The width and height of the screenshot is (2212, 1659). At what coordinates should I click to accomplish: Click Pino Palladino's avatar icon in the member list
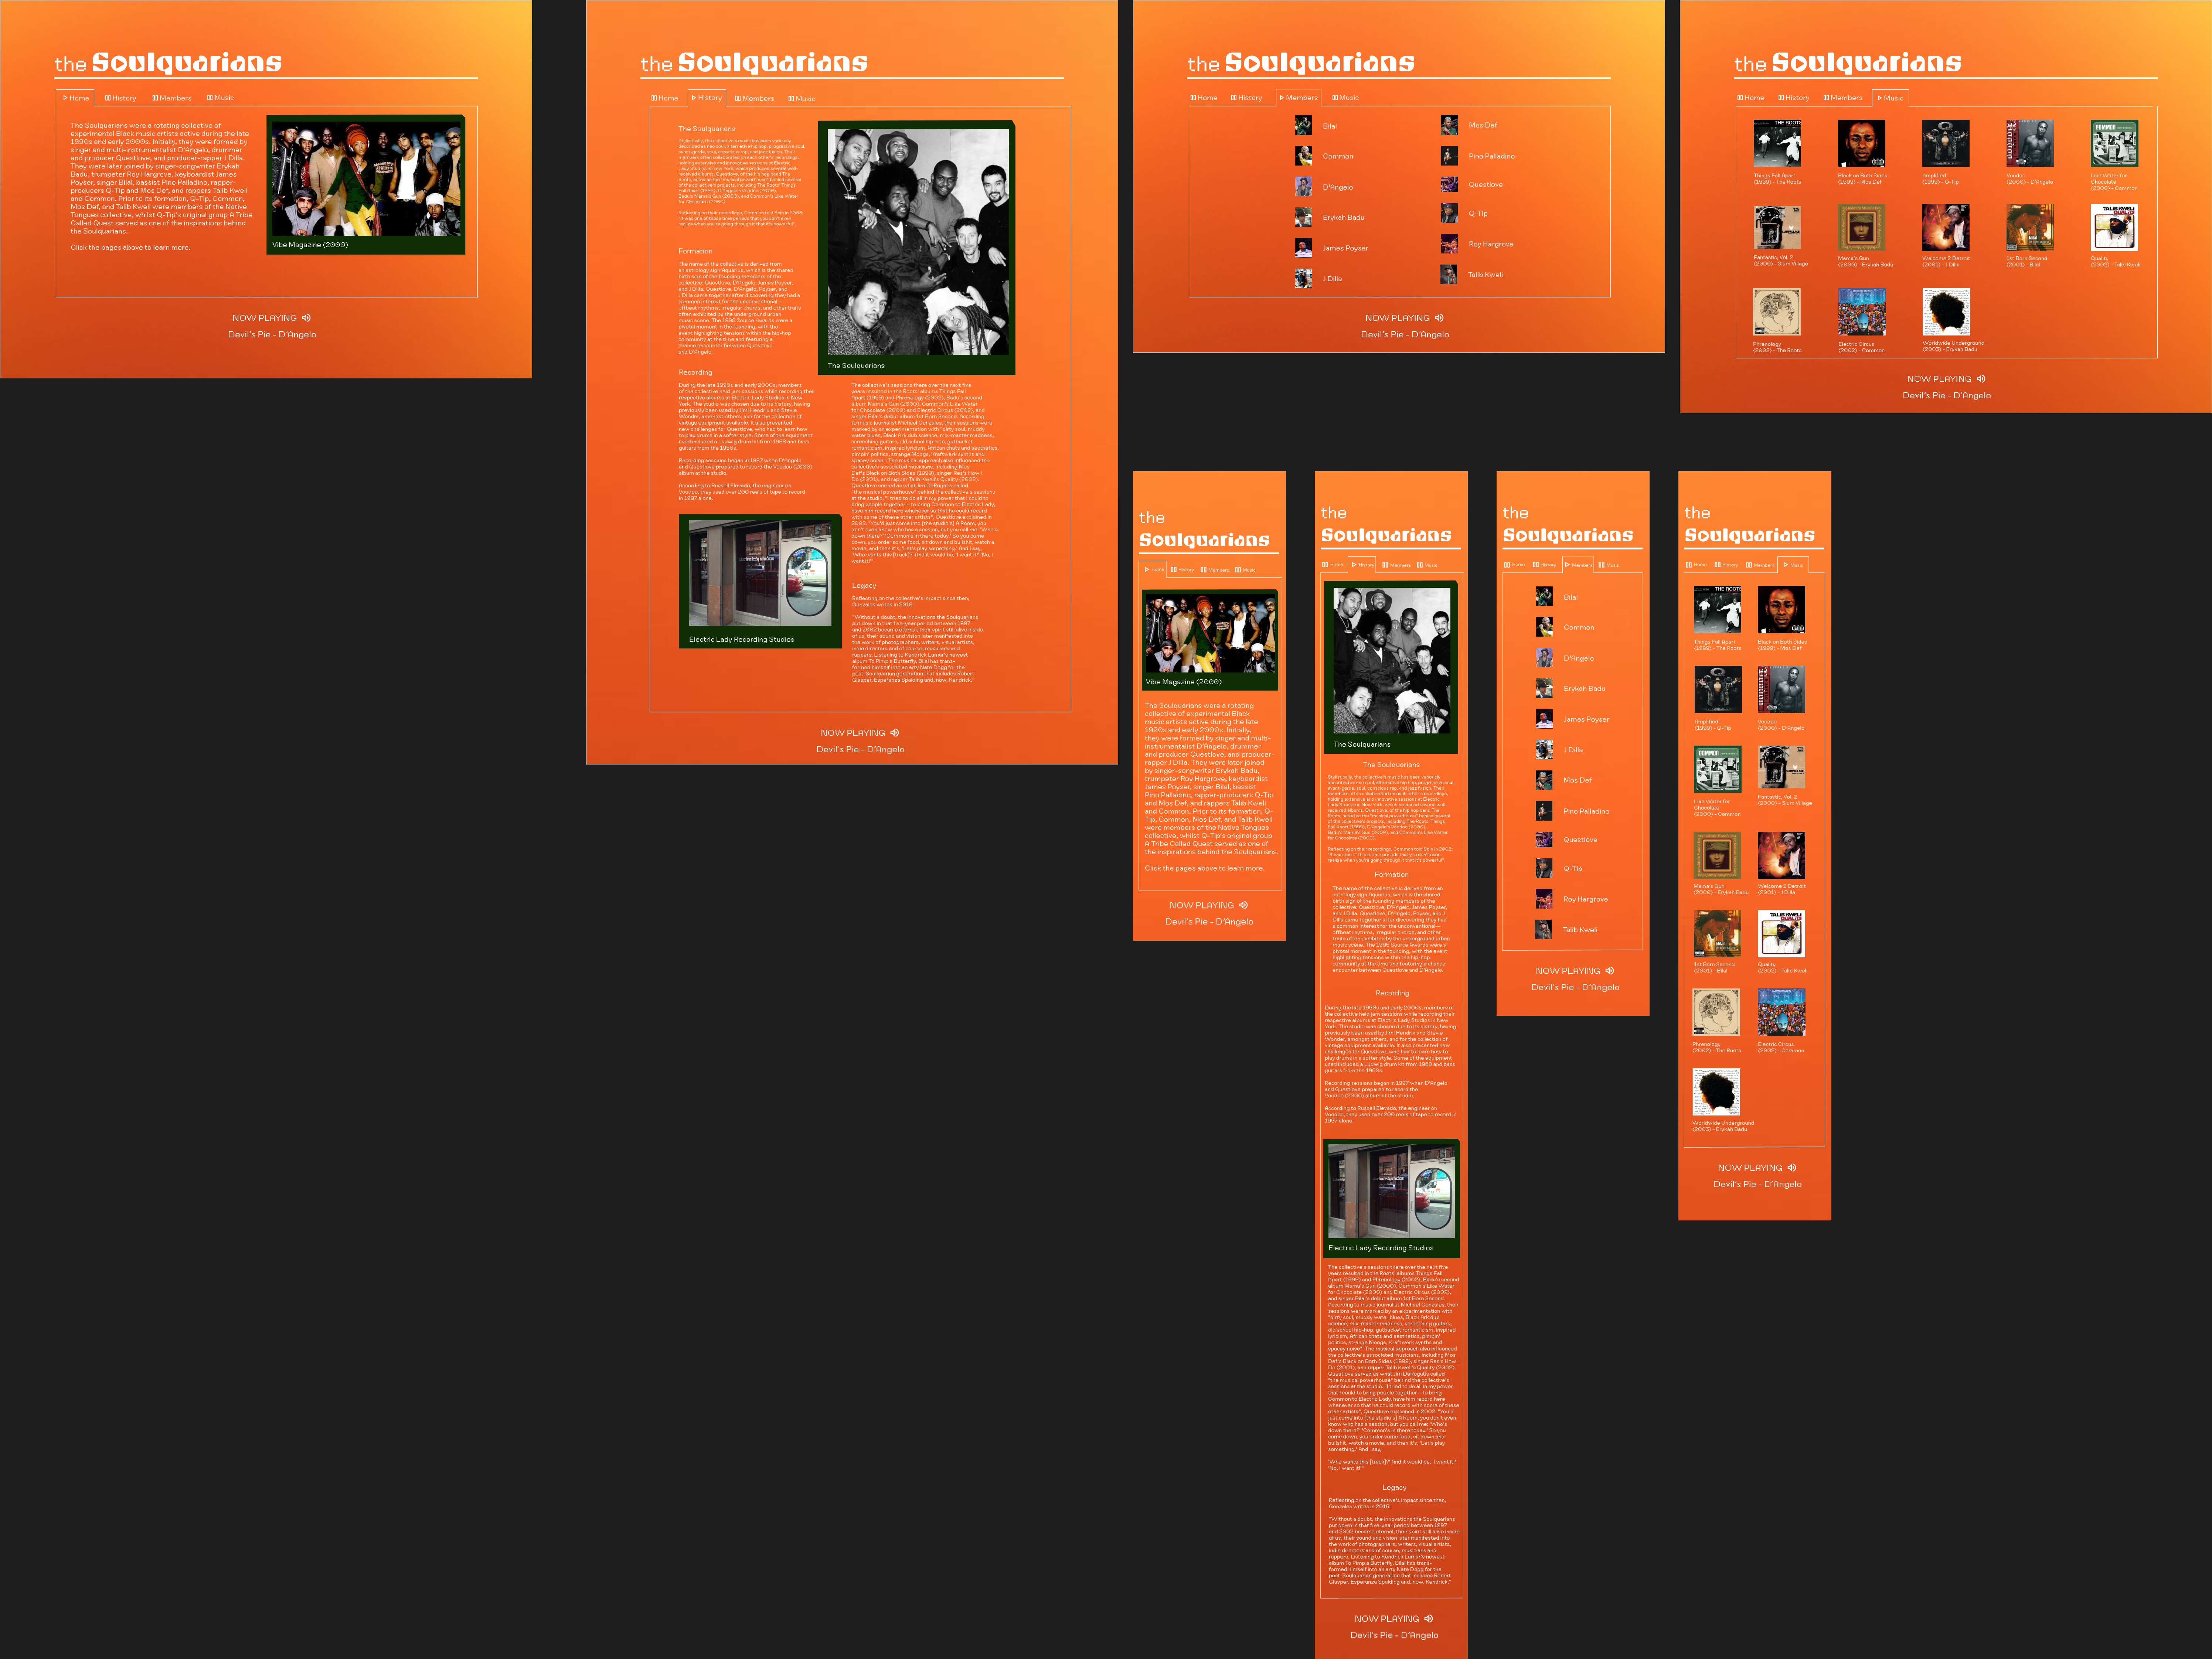pos(1450,156)
